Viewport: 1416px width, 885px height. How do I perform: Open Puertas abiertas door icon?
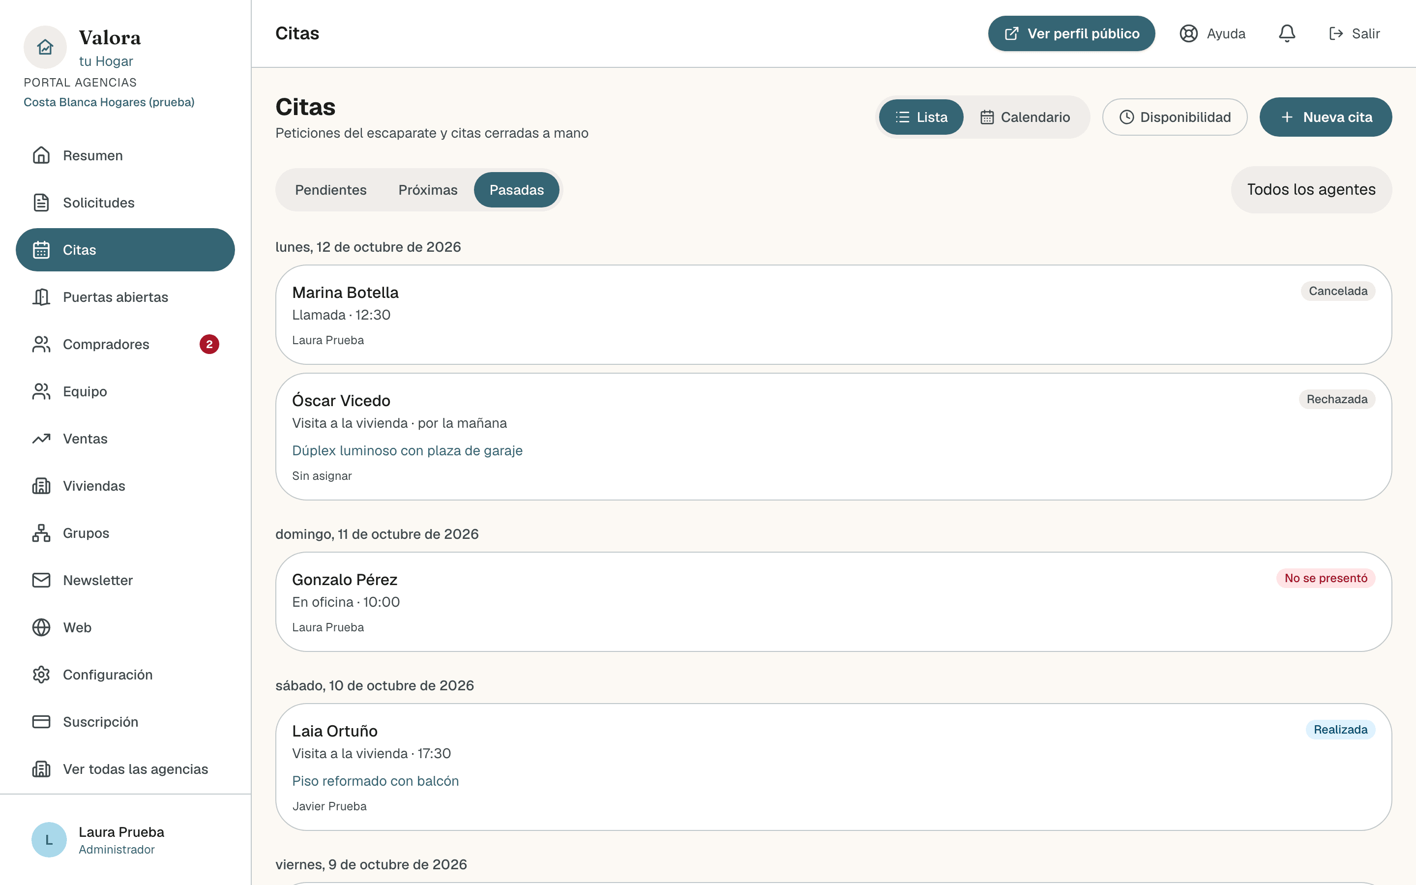point(41,297)
